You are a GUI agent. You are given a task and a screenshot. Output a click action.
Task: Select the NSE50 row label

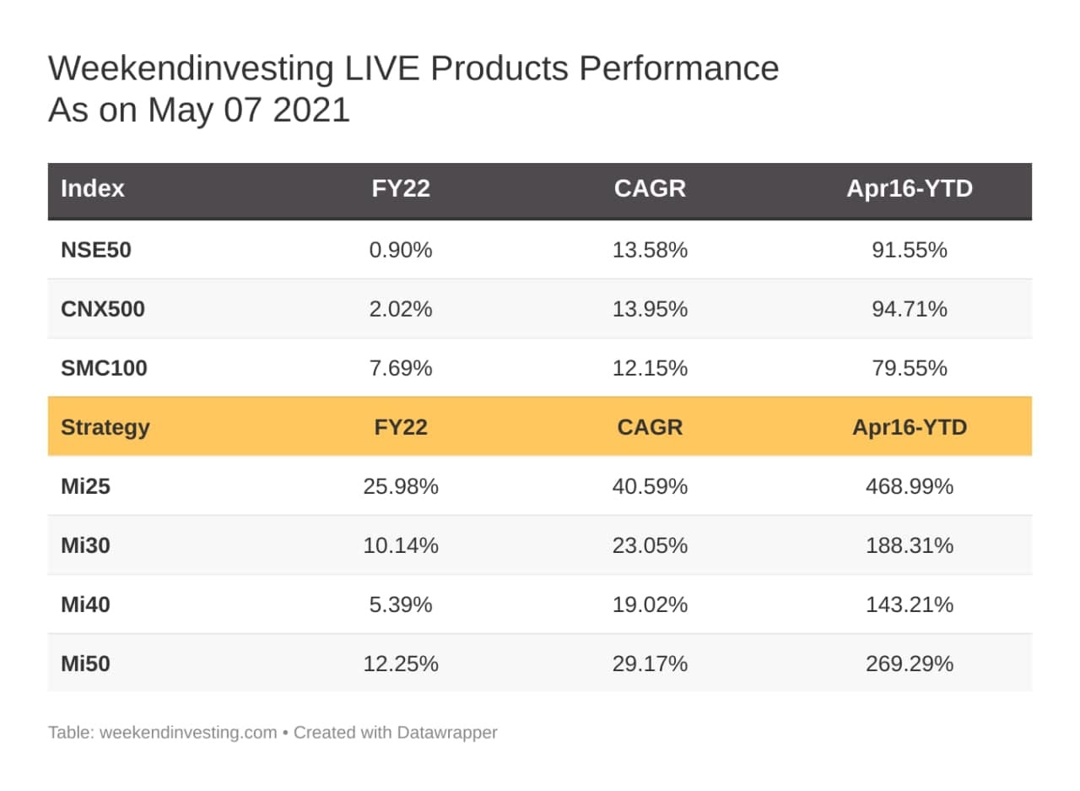(95, 250)
